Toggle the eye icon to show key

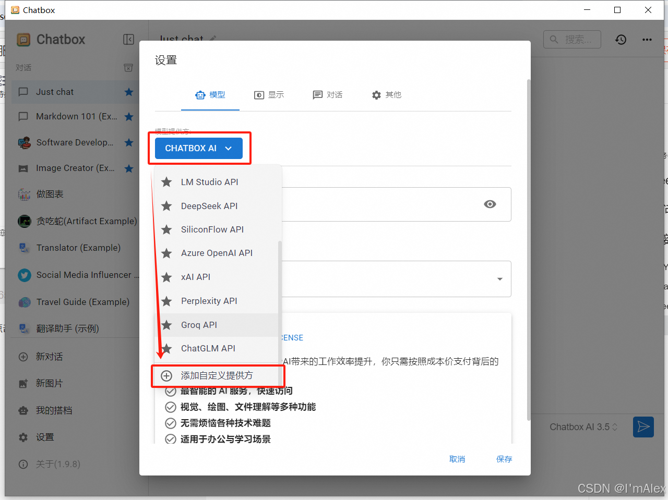(490, 204)
